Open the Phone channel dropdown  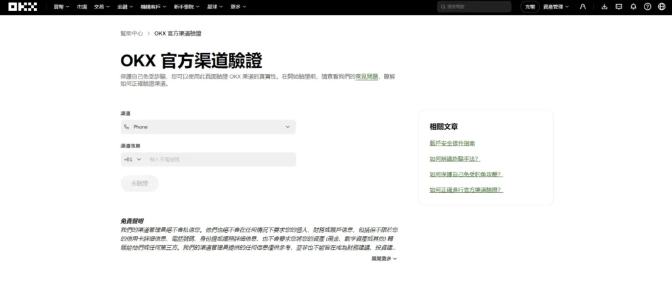pos(208,127)
